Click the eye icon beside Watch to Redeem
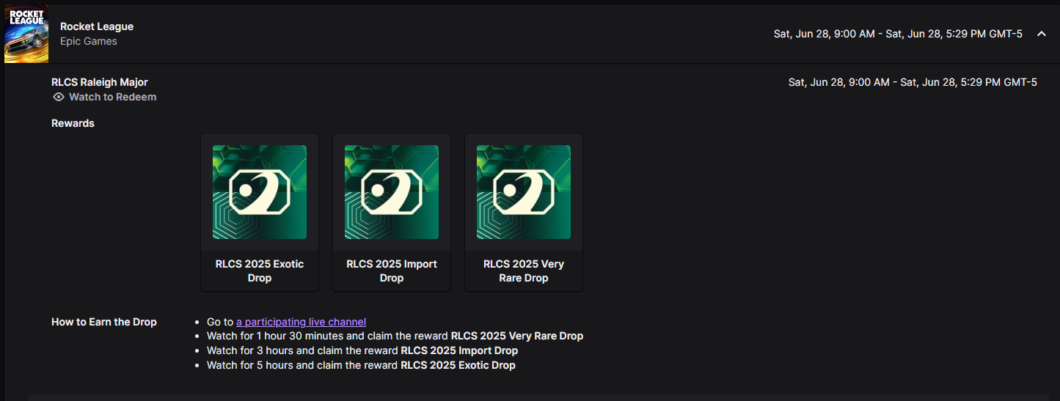1060x401 pixels. click(x=59, y=97)
